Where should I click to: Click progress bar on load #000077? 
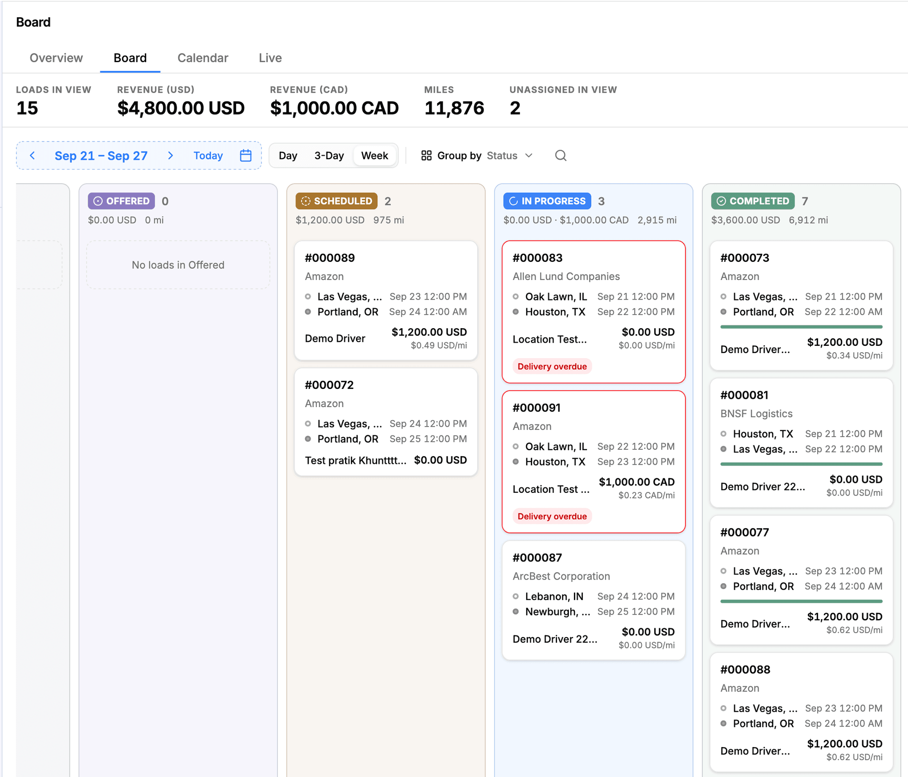coord(801,601)
